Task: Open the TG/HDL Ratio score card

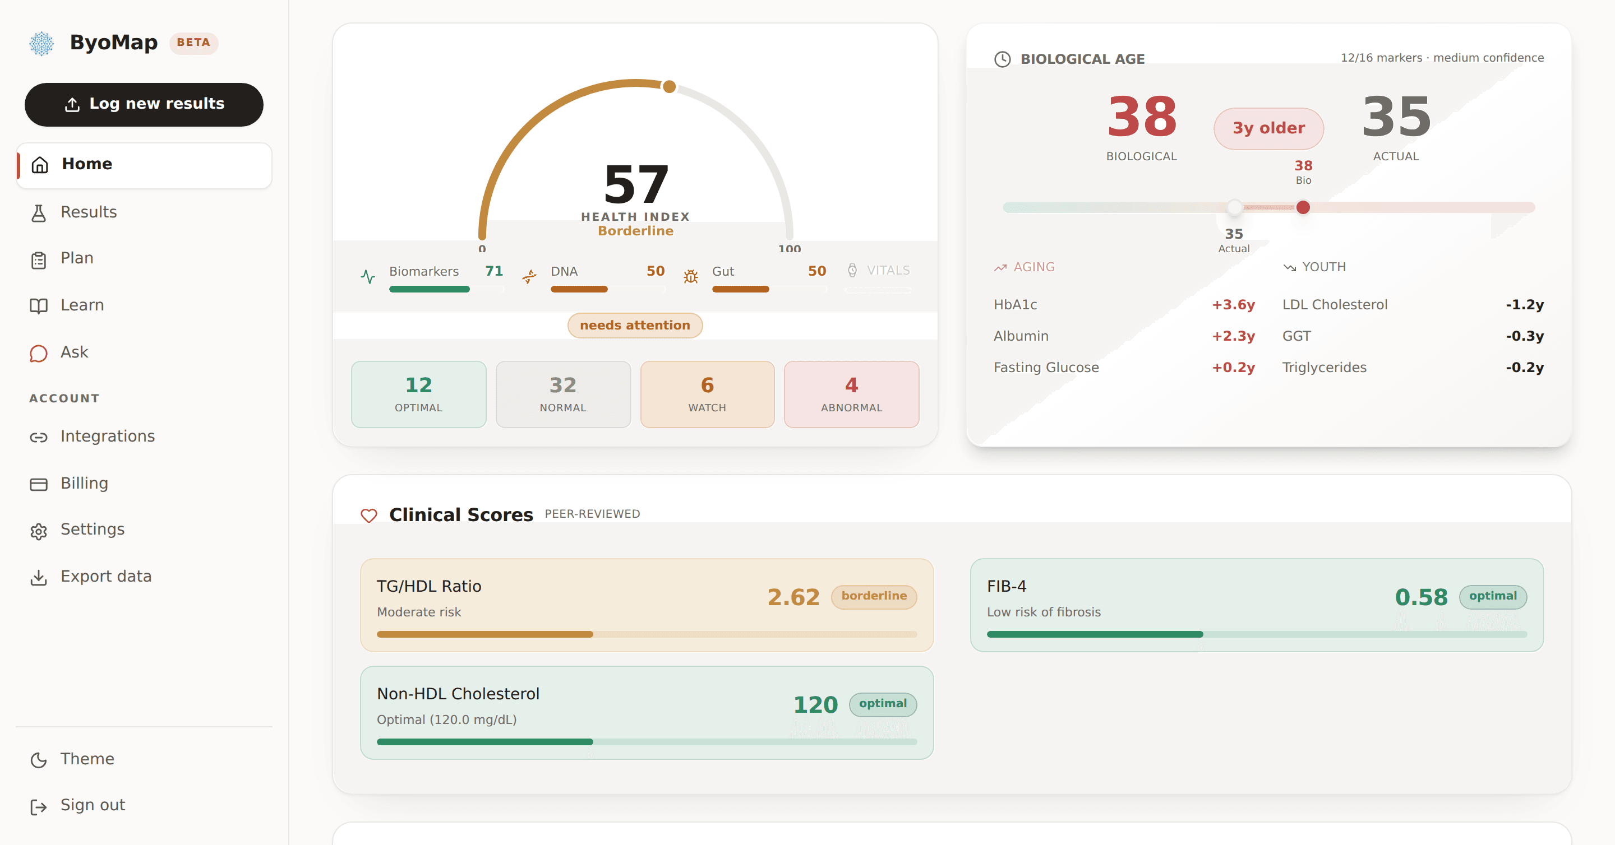Action: (x=647, y=605)
